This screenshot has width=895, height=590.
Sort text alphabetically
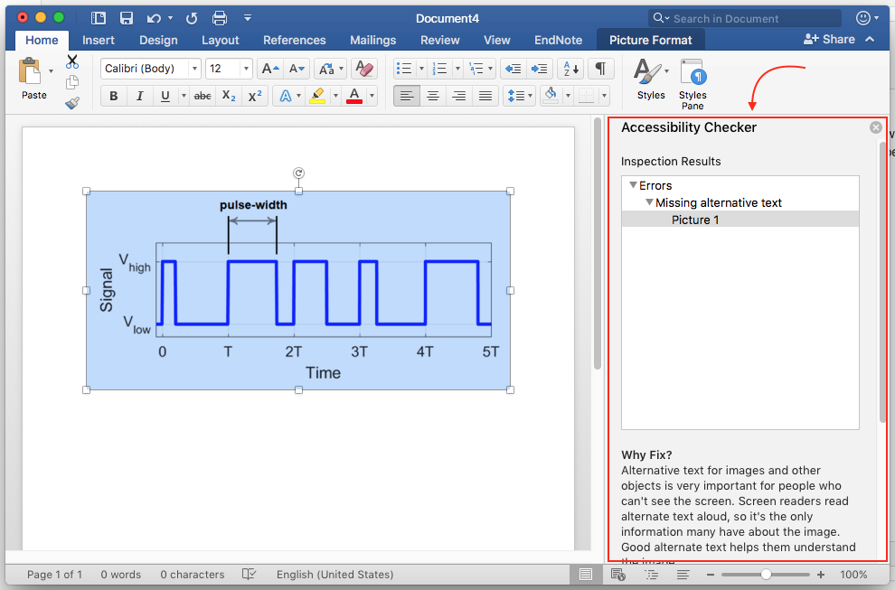pos(570,69)
